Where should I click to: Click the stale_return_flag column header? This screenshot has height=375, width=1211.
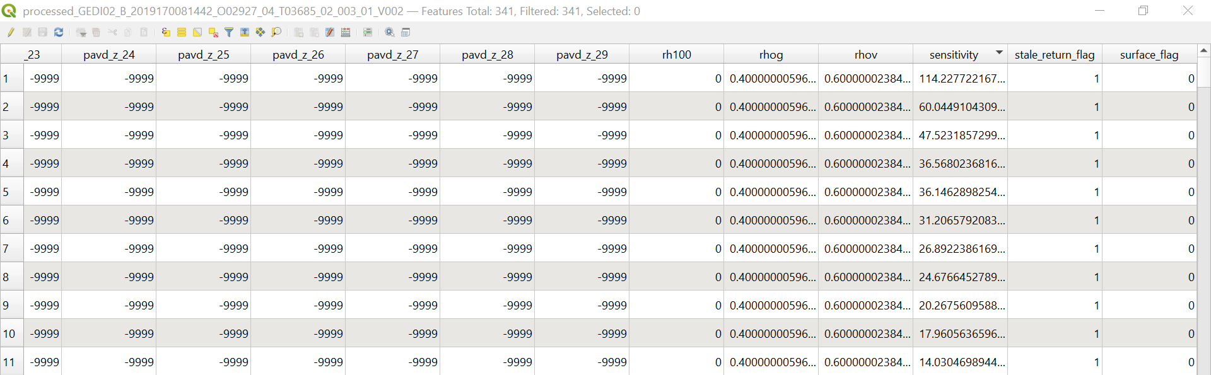[x=1055, y=54]
